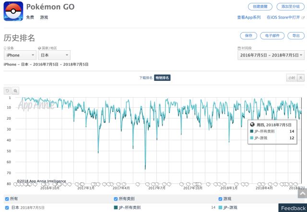This screenshot has width=307, height=212.
Task: Uncheck the 游戏 checkbox
Action: 220,199
